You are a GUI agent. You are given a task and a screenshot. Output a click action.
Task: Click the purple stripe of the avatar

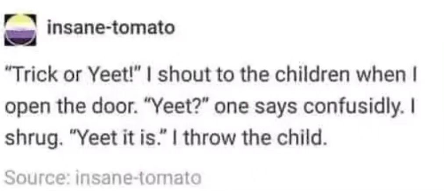20,33
